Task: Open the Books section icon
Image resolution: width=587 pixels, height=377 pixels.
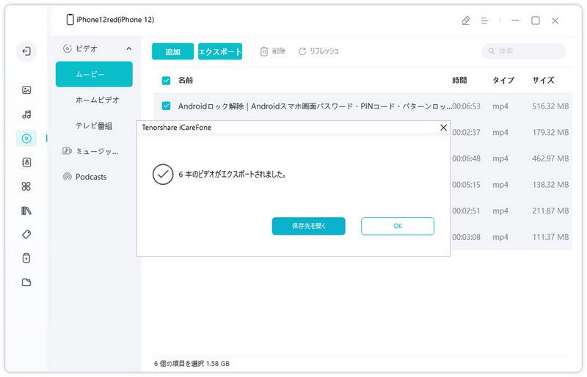Action: [26, 211]
